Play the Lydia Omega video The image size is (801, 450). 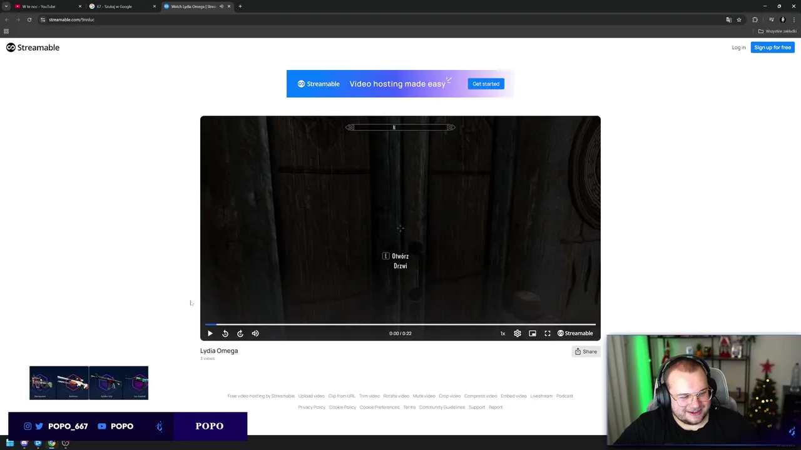point(210,333)
